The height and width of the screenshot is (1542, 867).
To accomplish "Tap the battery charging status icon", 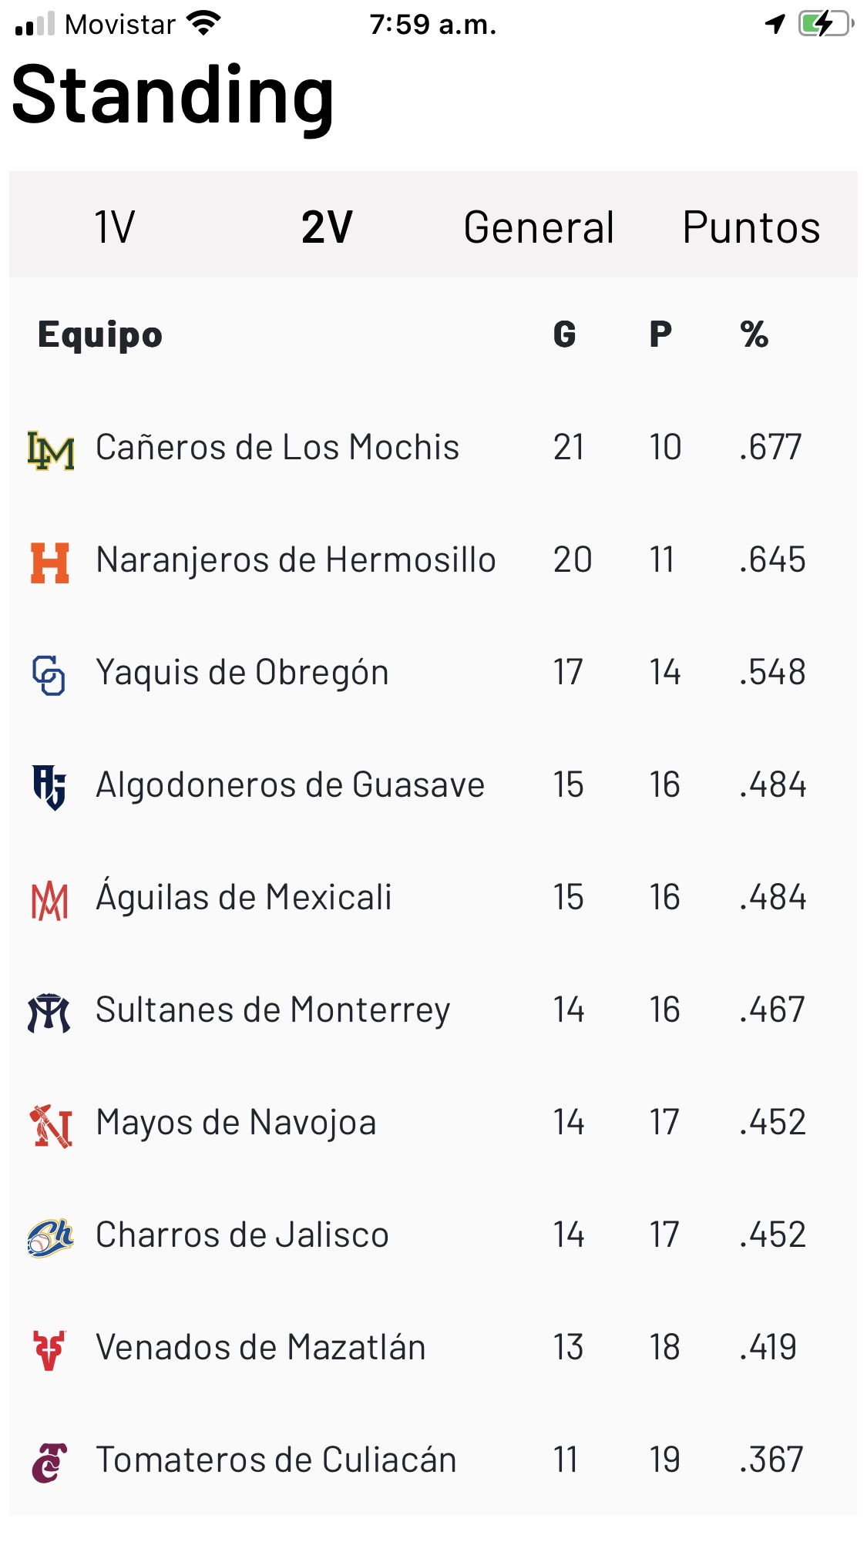I will (825, 24).
